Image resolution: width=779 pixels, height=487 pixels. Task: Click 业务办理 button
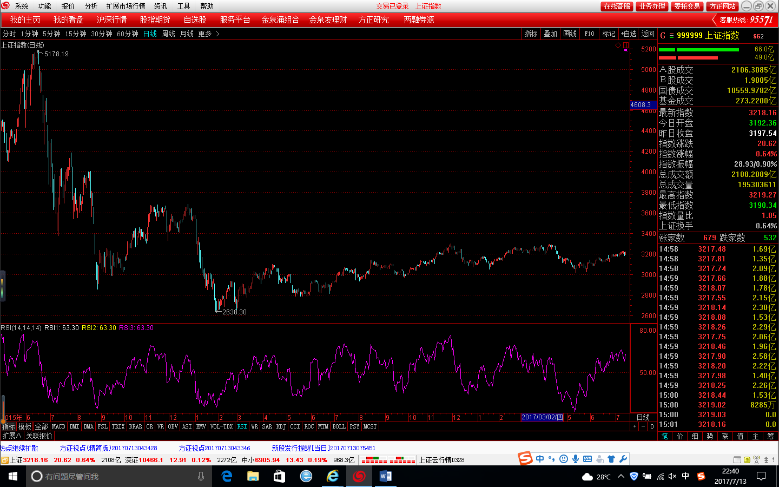pos(652,6)
